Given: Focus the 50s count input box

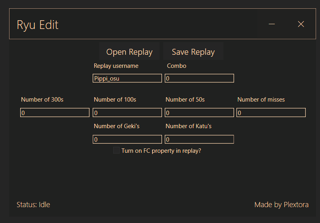Looking at the screenshot, I should [x=199, y=113].
